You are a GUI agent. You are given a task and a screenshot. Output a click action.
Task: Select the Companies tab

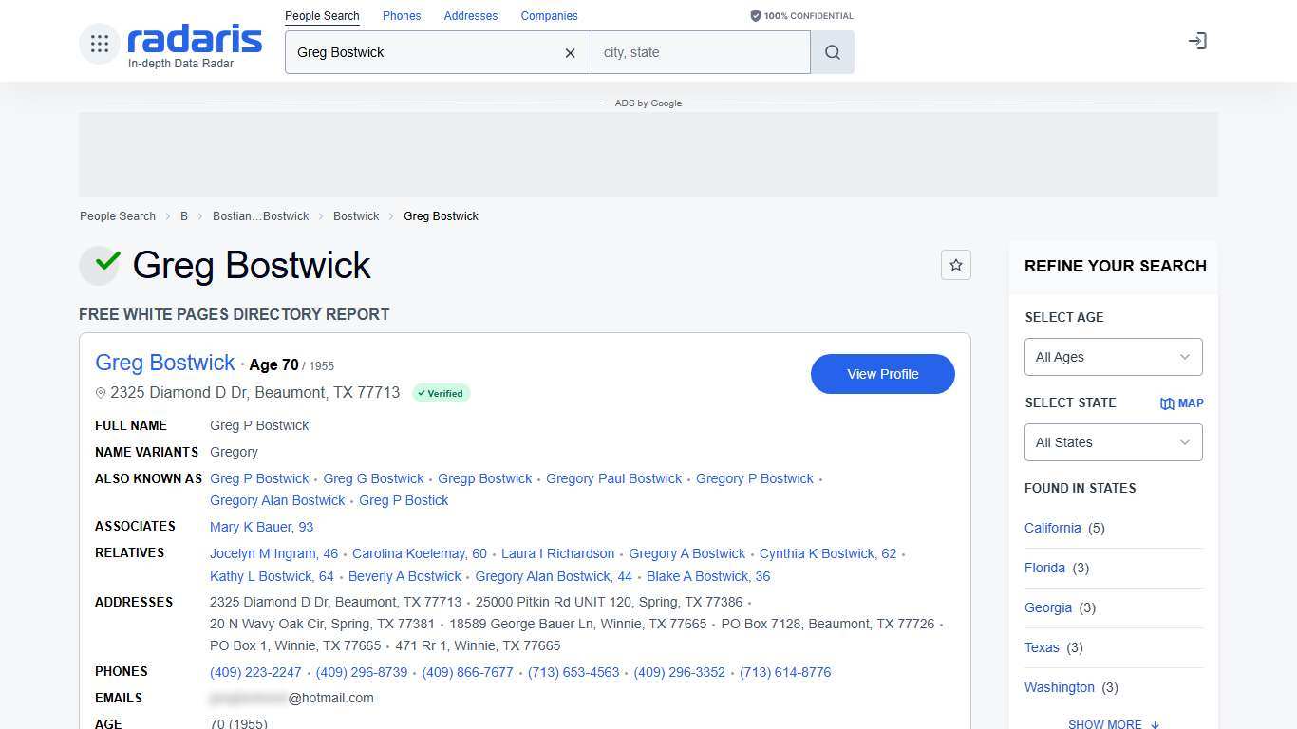point(549,15)
